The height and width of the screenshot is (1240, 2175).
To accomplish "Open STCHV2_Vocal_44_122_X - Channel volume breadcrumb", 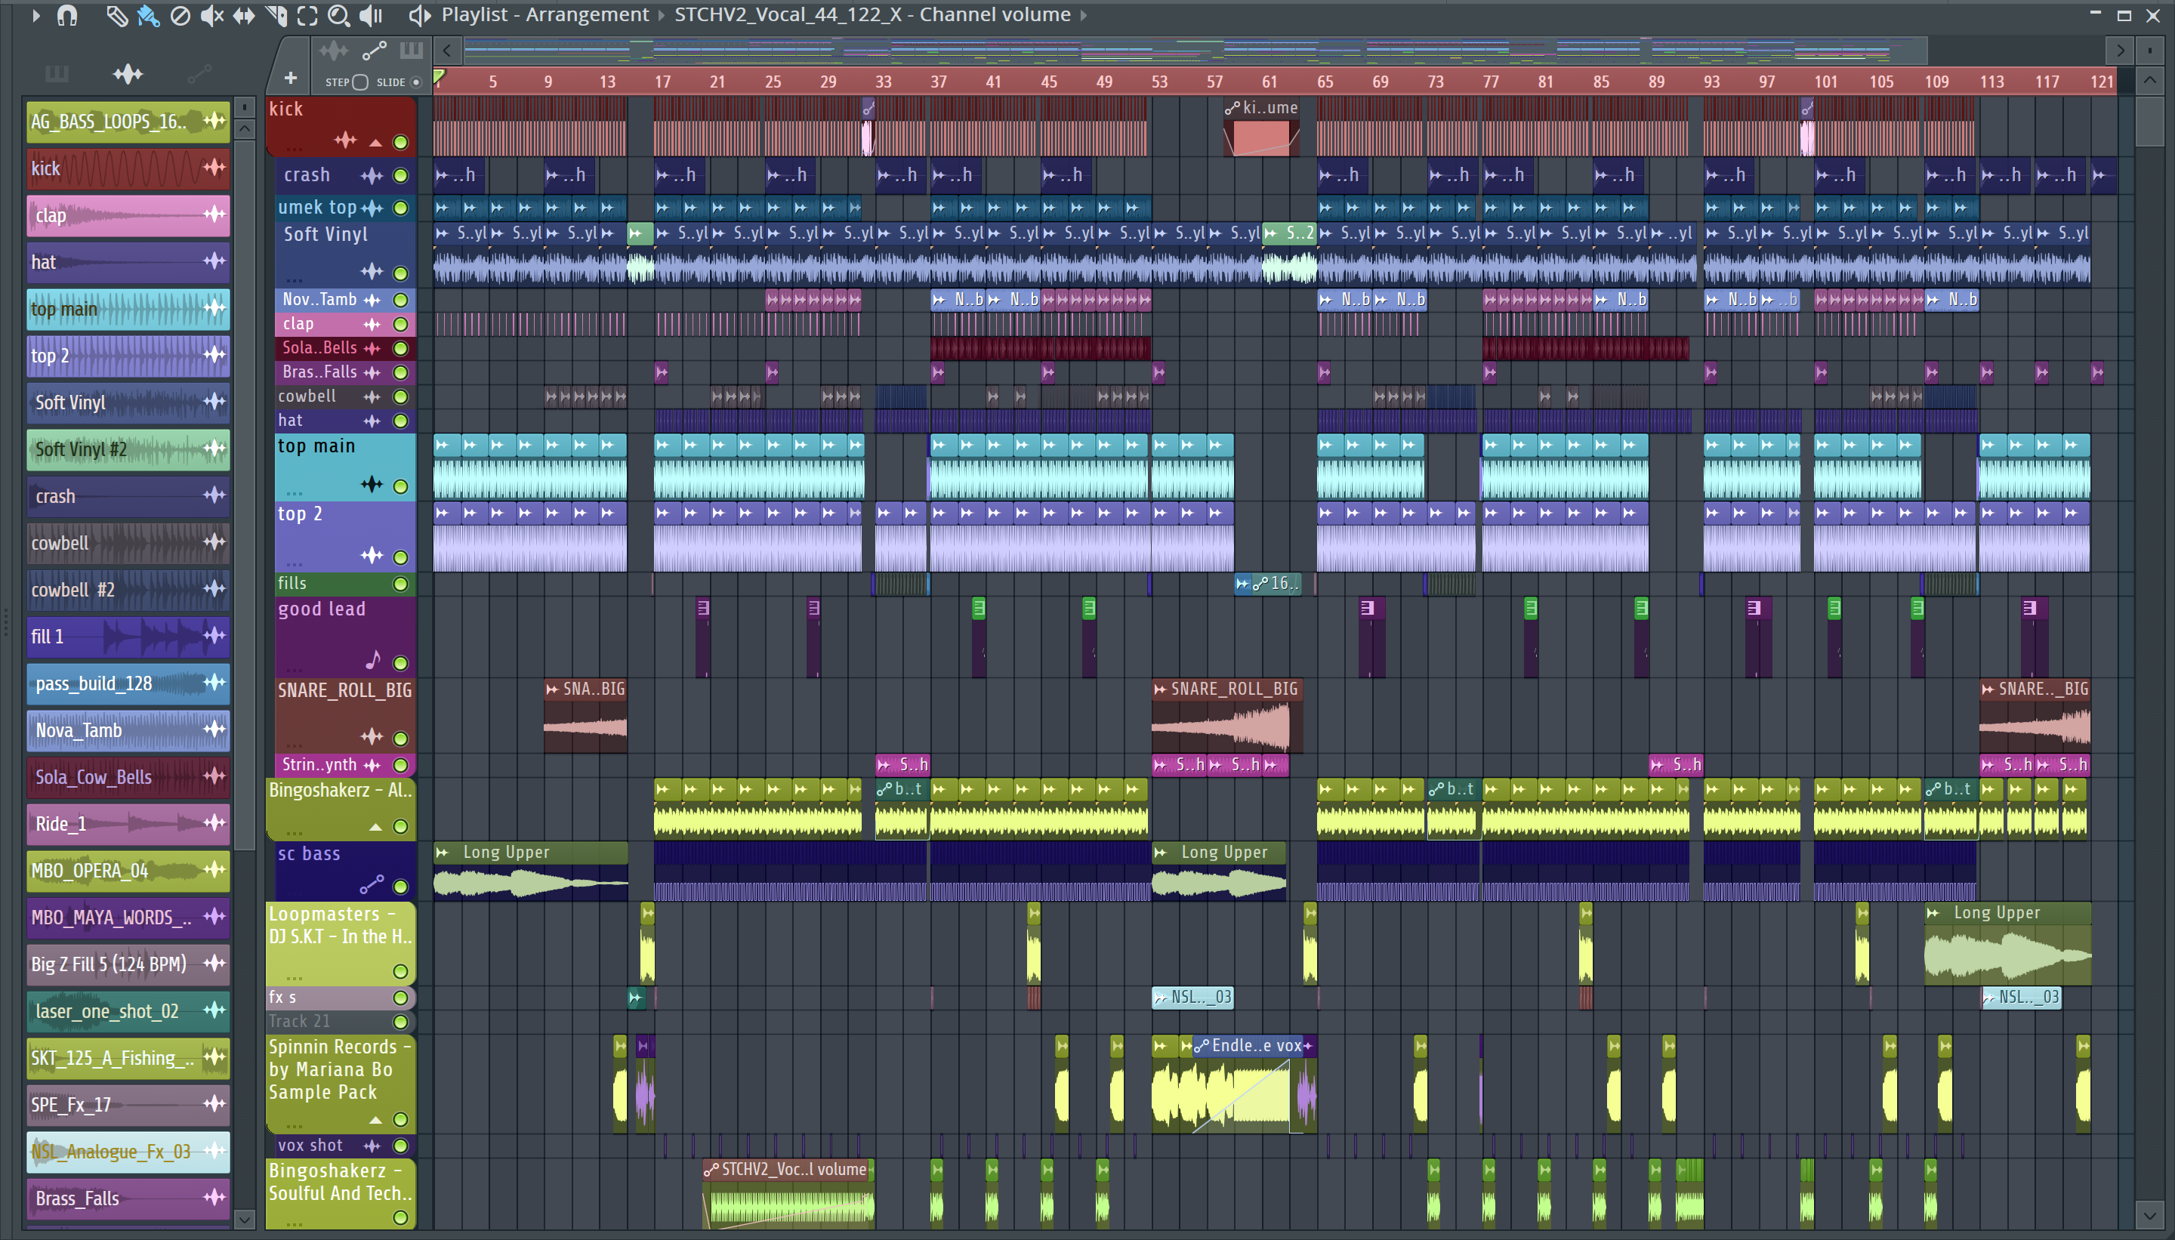I will tap(873, 14).
